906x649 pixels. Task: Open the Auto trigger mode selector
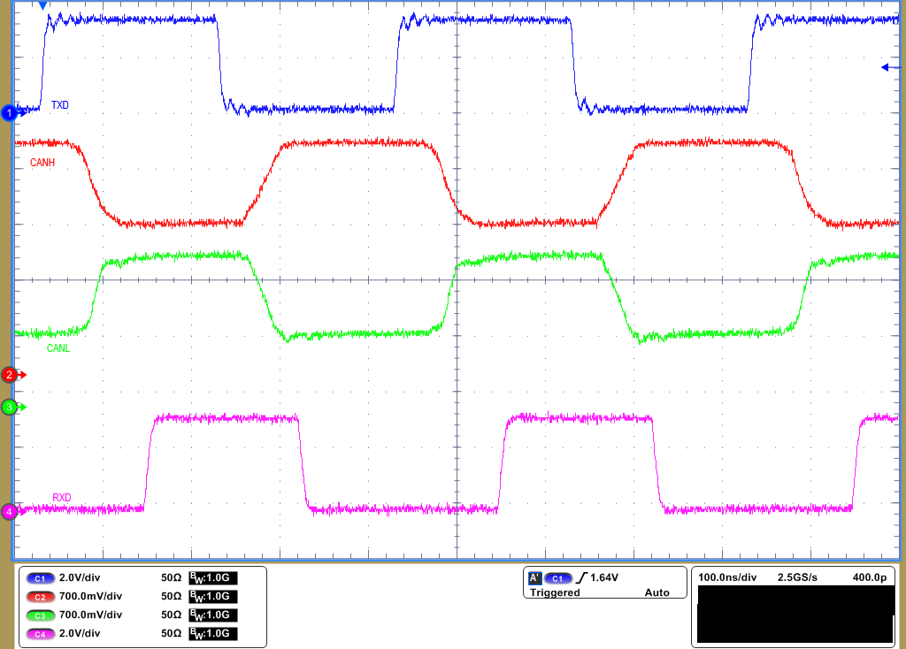pyautogui.click(x=658, y=593)
